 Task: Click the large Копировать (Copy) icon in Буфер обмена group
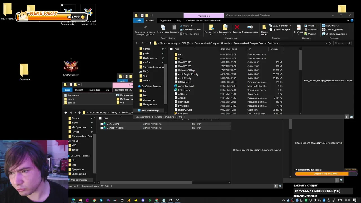pos(163,27)
